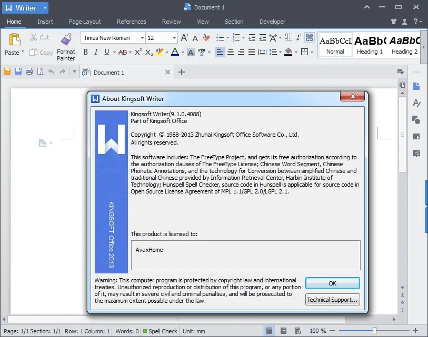This screenshot has height=337, width=428.
Task: Right-align the paragraph
Action: point(241,52)
